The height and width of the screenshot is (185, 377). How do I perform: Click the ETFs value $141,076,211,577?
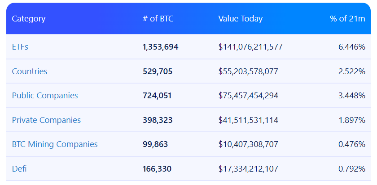(x=250, y=47)
